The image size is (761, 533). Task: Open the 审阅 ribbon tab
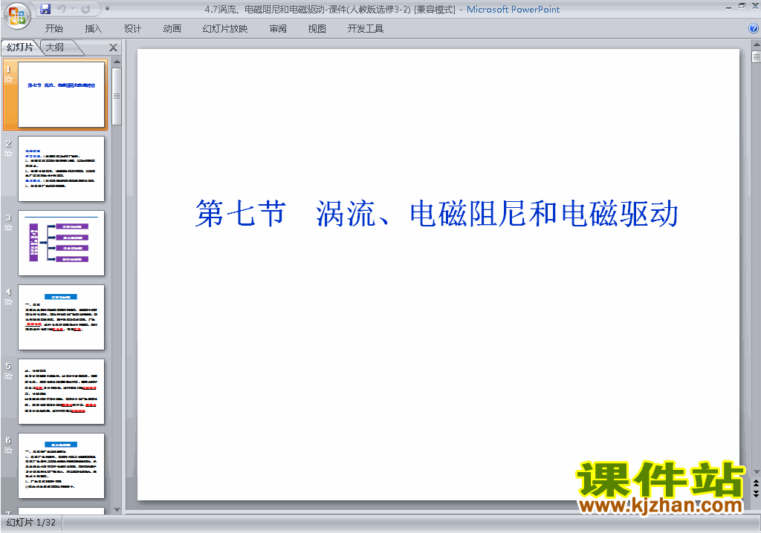pyautogui.click(x=278, y=29)
